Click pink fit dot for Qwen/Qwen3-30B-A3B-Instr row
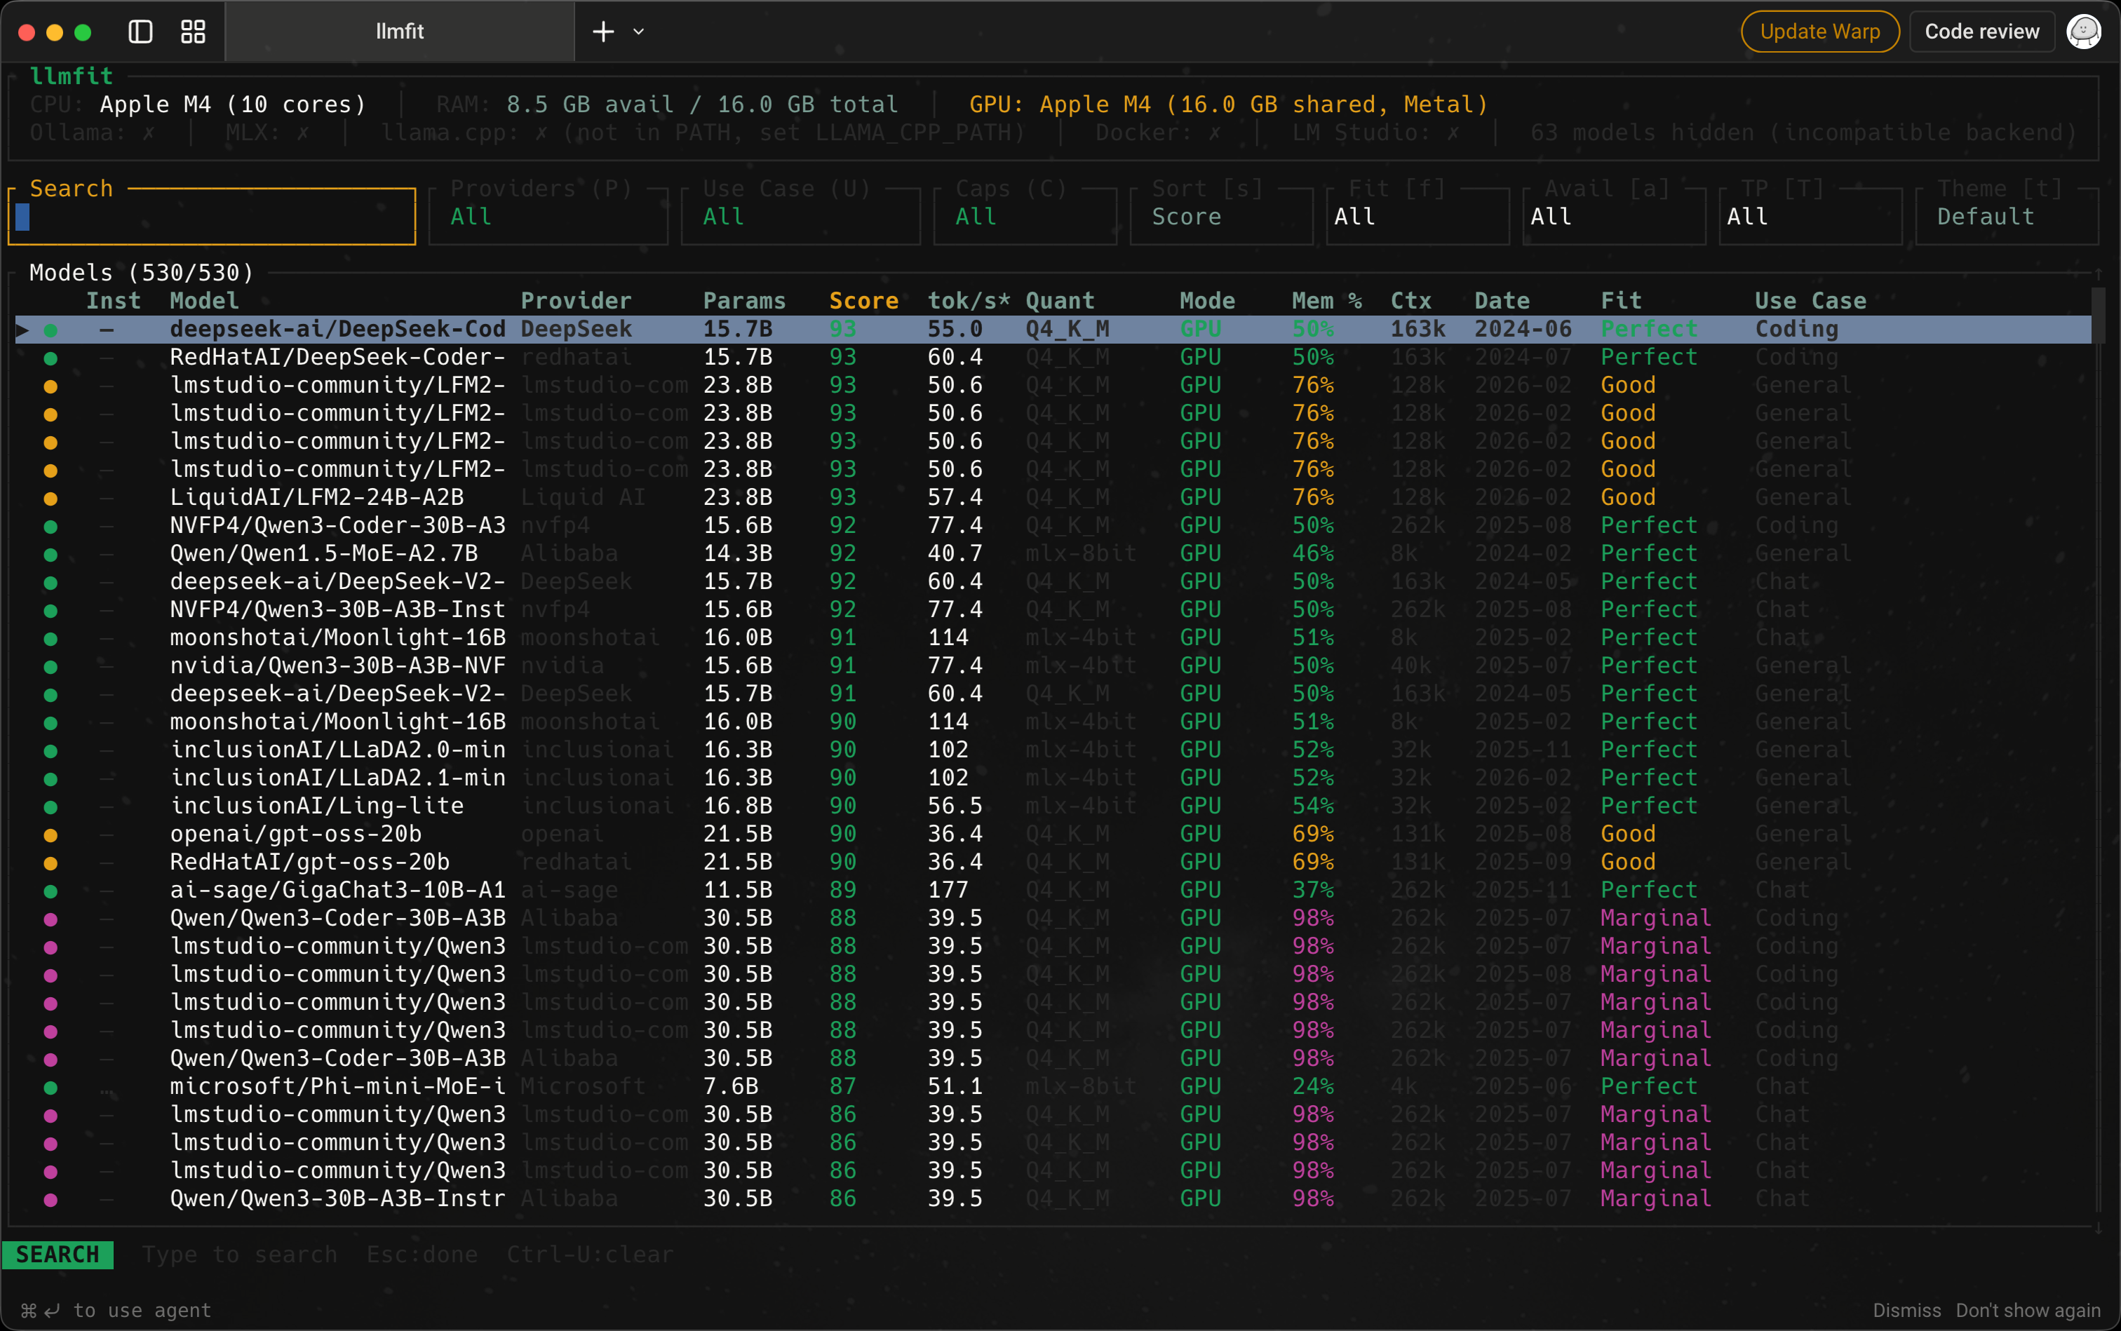The image size is (2121, 1331). pyautogui.click(x=50, y=1199)
